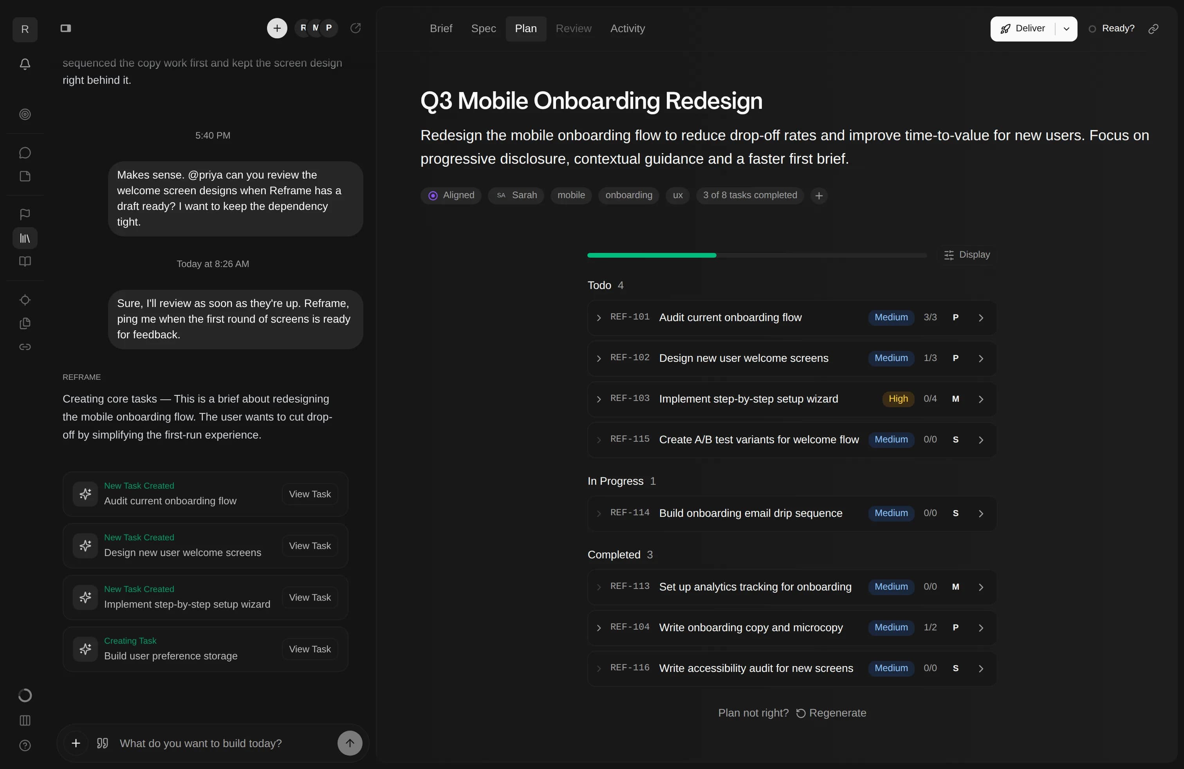Image resolution: width=1184 pixels, height=769 pixels.
Task: Click the columns layout icon in sidebar
Action: coord(25,720)
